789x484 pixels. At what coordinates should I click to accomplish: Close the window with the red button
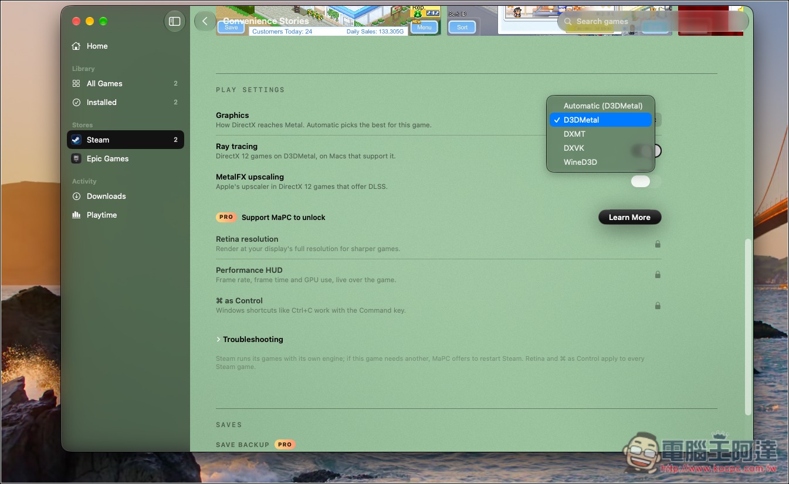pyautogui.click(x=76, y=21)
